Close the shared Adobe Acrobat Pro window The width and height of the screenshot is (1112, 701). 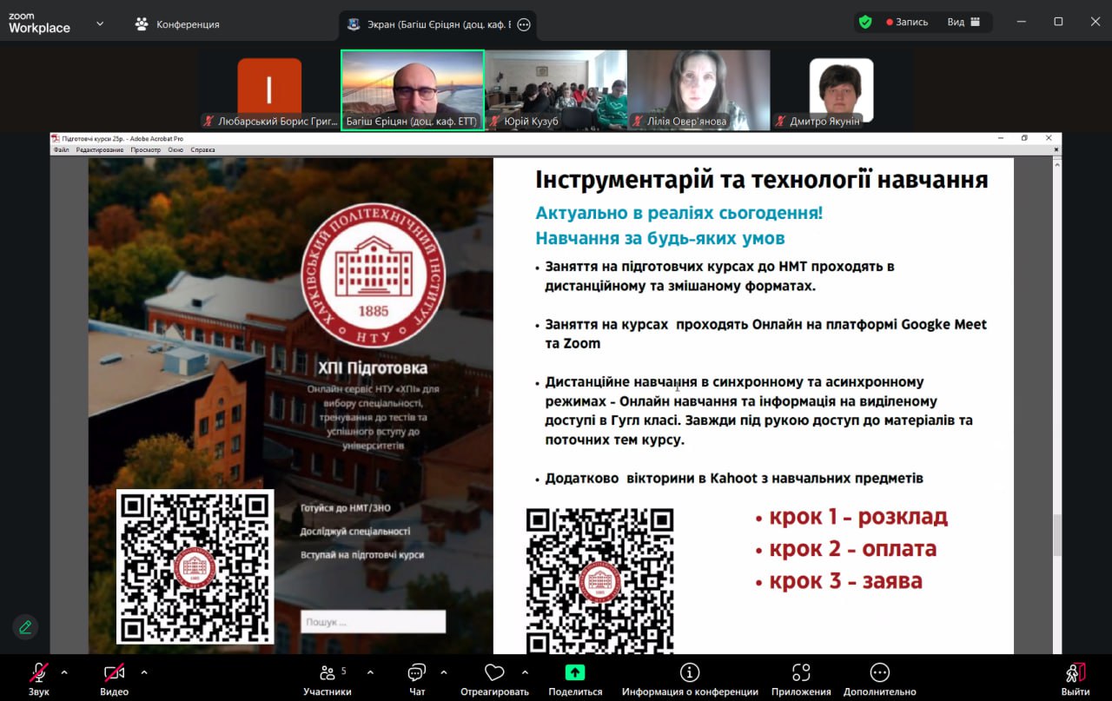coord(1049,138)
